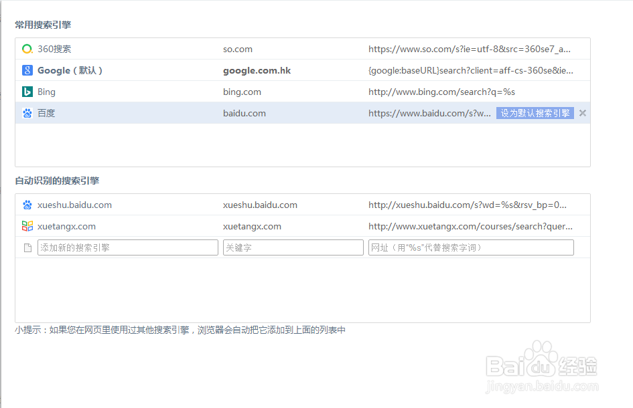The width and height of the screenshot is (633, 408).
Task: Click the xueshu.baidu.com keyword cell
Action: [260, 205]
